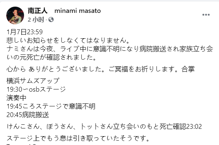
Task: Click the '1月7日23:59' date line
Action: (24, 32)
